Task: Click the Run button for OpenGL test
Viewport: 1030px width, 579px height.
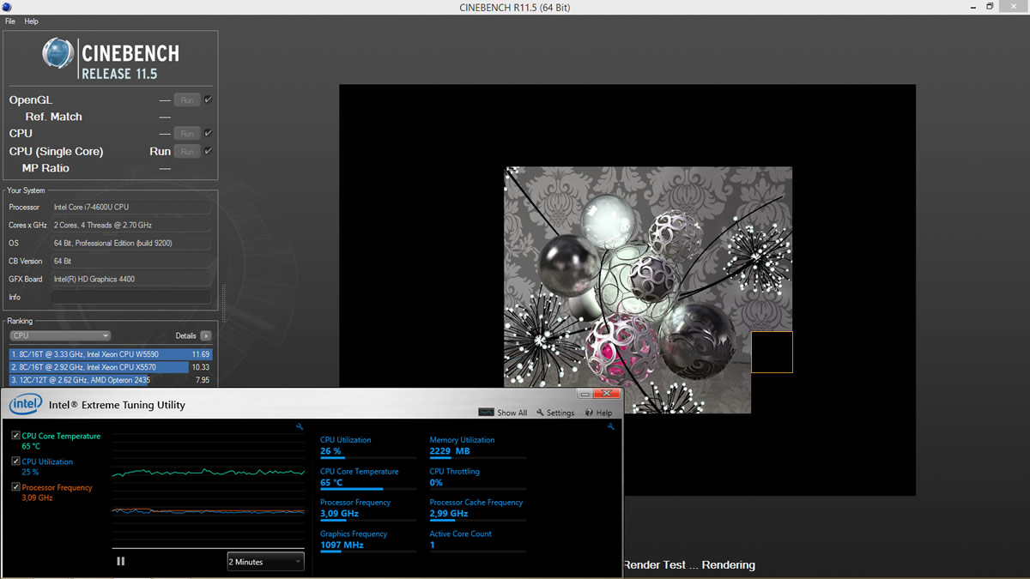Action: 186,100
